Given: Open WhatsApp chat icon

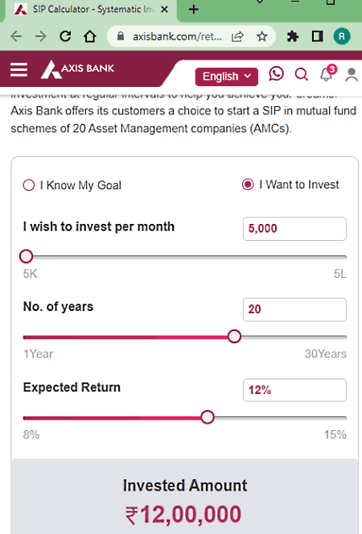Looking at the screenshot, I should point(276,73).
